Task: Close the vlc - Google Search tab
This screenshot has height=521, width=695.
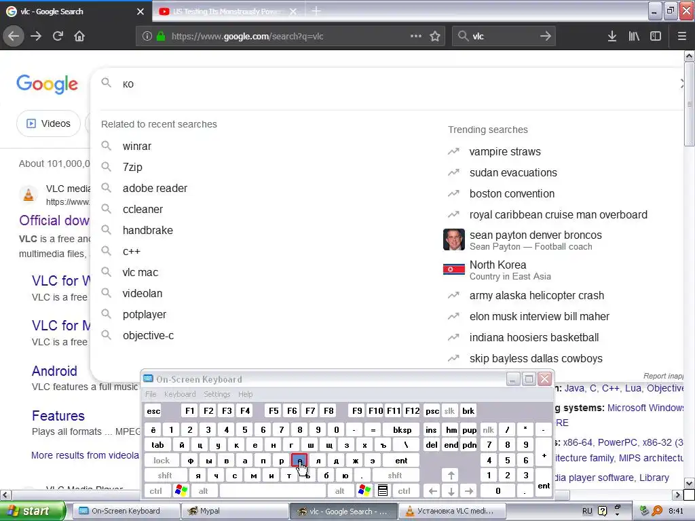Action: coord(140,12)
